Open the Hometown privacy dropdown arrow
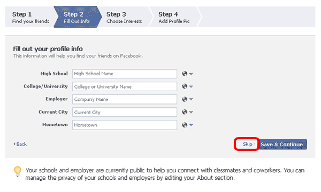Viewport: 321px width, 192px height. point(191,125)
